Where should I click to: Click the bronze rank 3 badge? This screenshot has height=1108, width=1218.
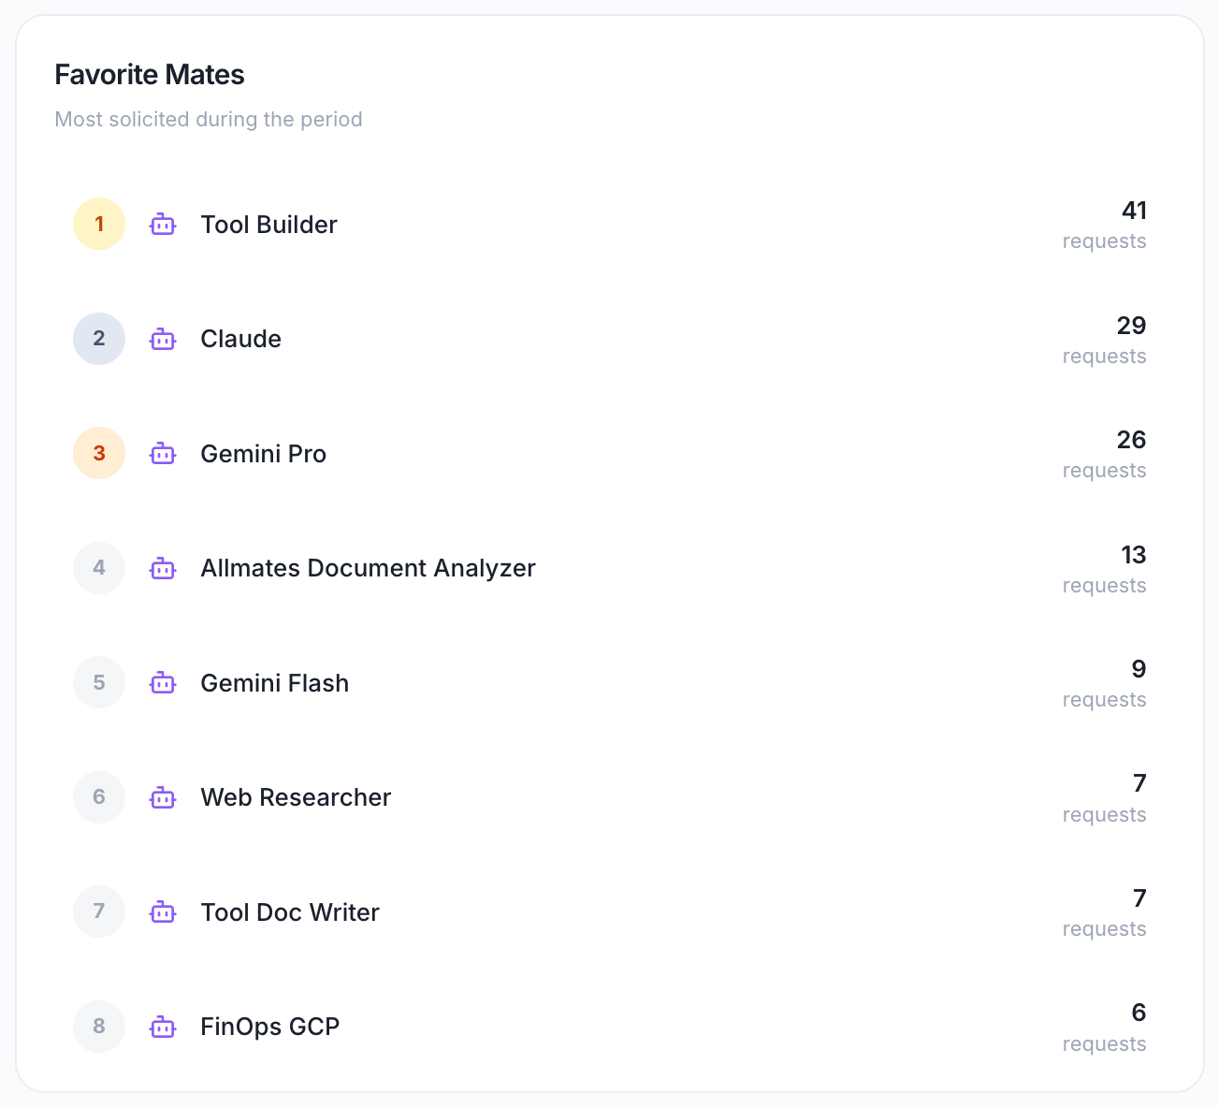click(99, 454)
